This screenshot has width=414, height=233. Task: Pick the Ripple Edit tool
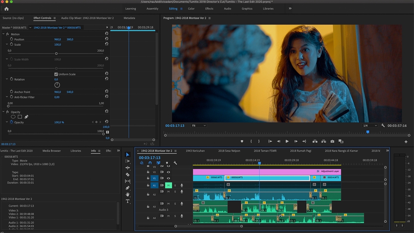pyautogui.click(x=128, y=168)
